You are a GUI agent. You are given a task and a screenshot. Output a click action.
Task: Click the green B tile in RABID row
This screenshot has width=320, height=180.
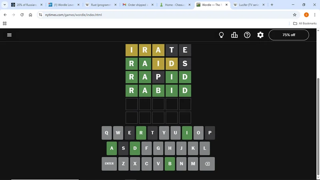[158, 90]
